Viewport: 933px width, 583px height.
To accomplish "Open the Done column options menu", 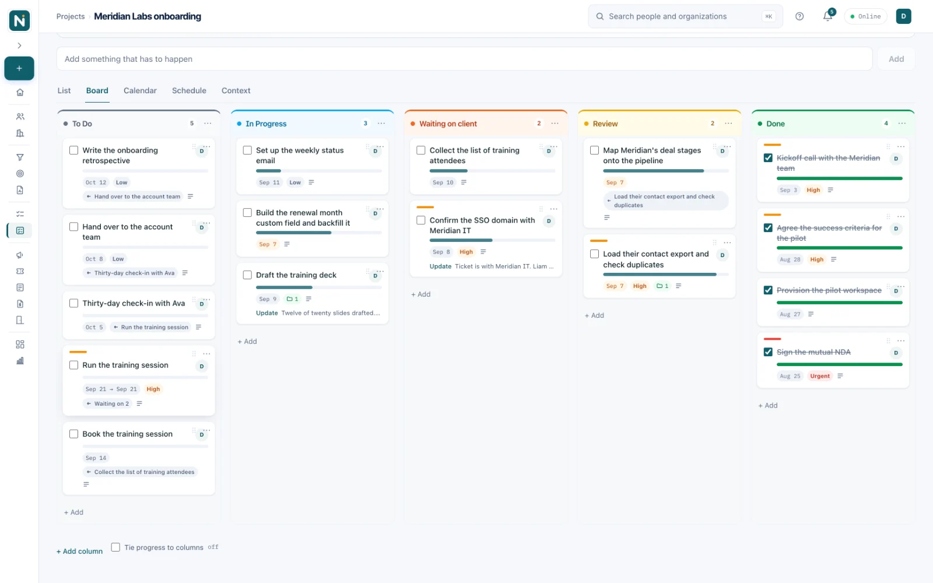I will (902, 124).
